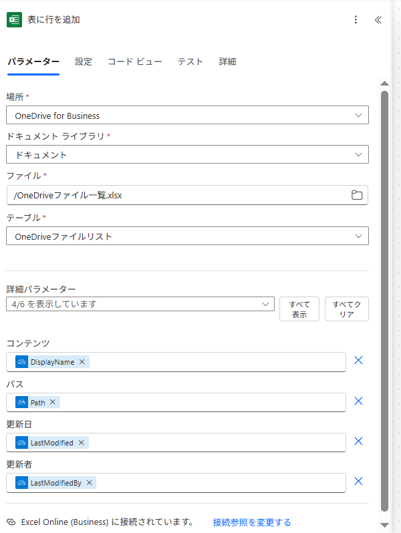Viewport: 401px width, 533px height.
Task: Expand the 詳細パラメーター 4/6 dropdown
Action: click(x=140, y=304)
